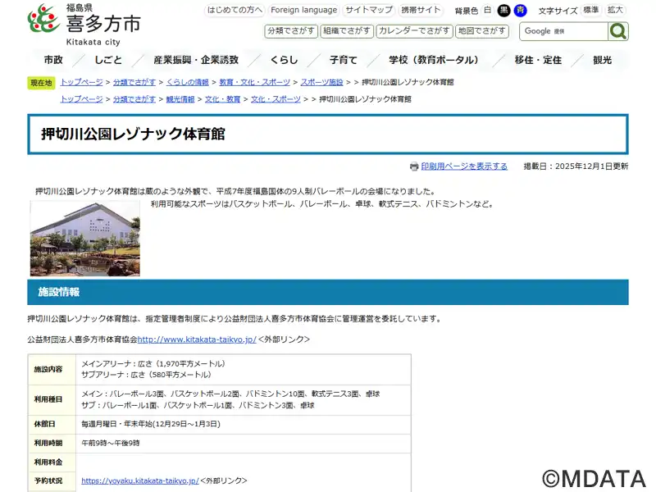Click the gymnasium building photo
Screen dimensions: 656x492
tap(85, 239)
